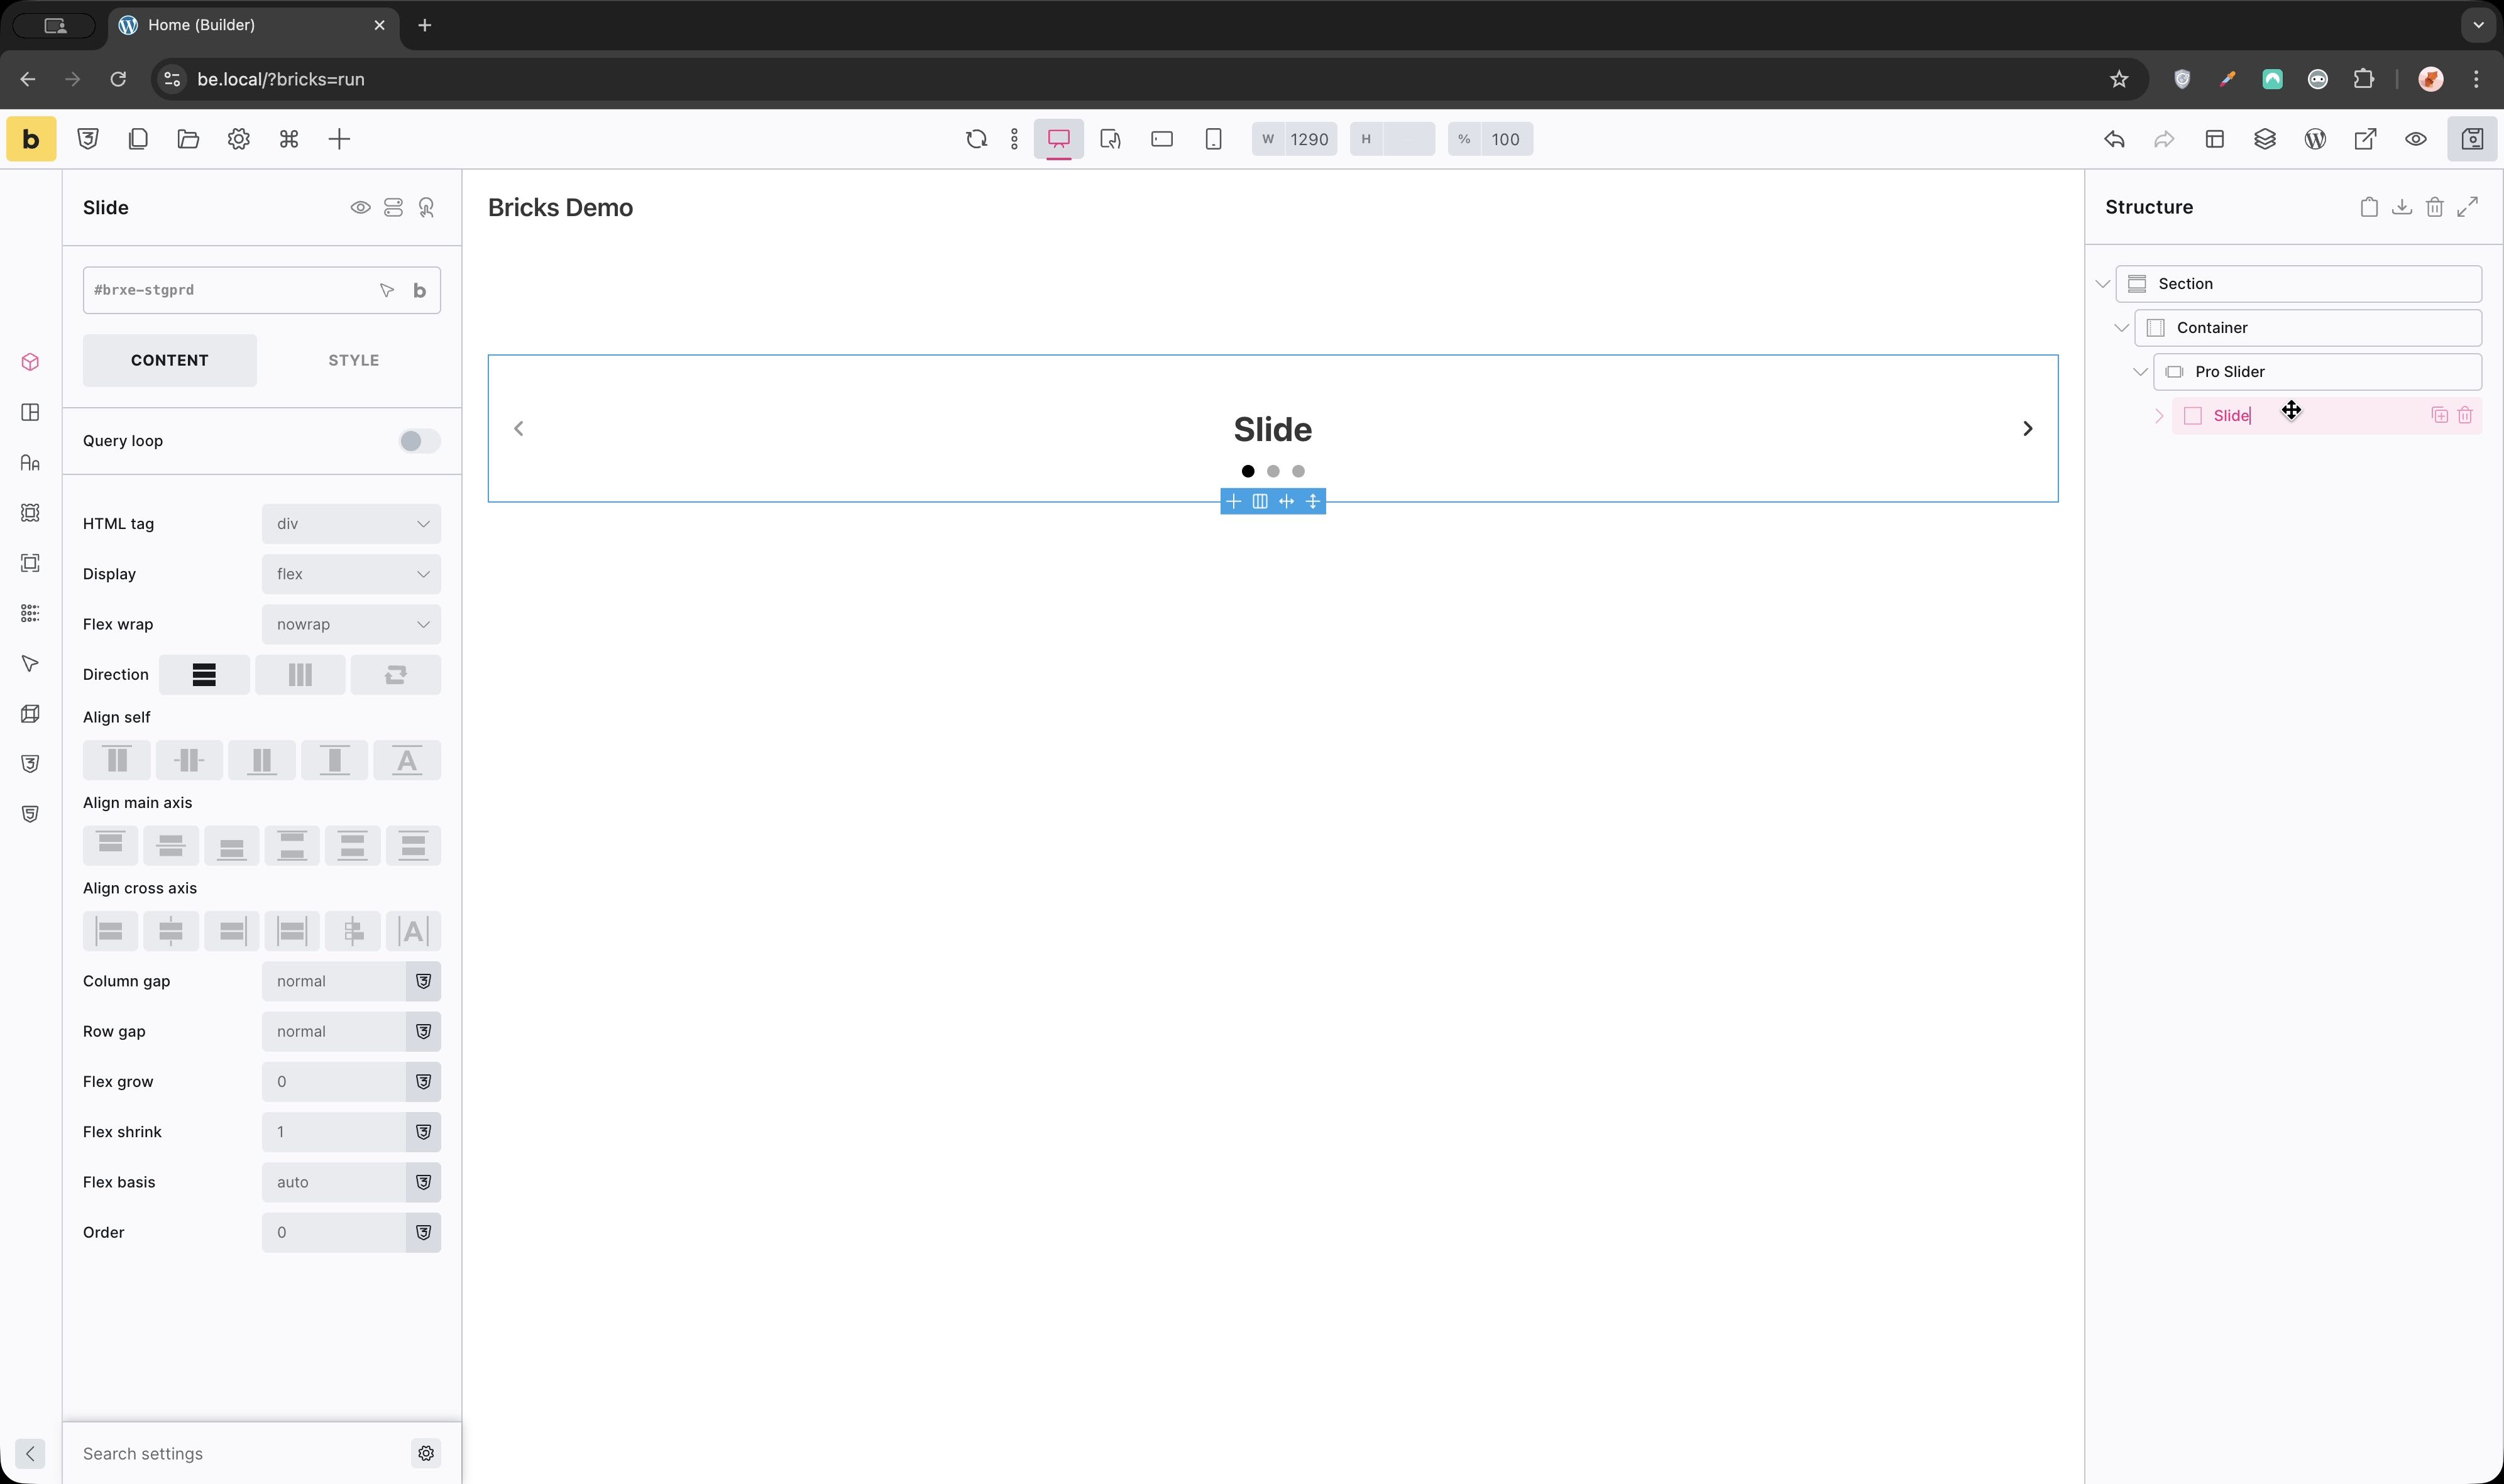Click the Bricks logo button

pyautogui.click(x=31, y=139)
